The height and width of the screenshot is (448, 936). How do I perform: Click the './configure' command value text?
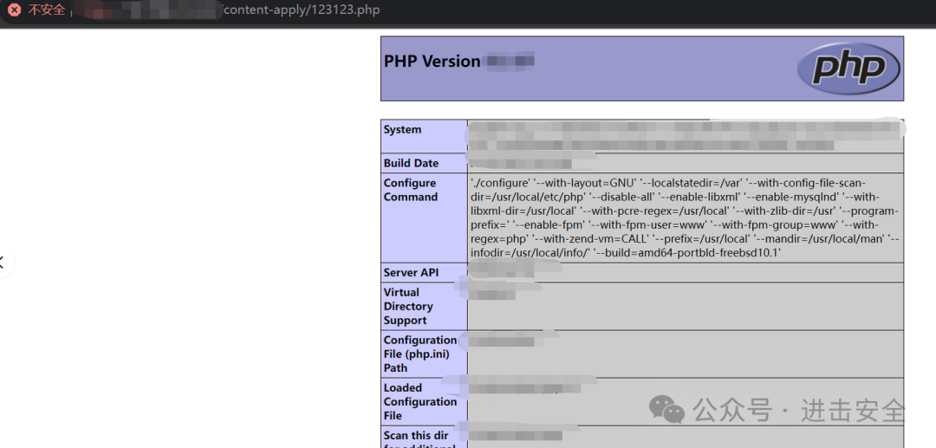coord(685,218)
